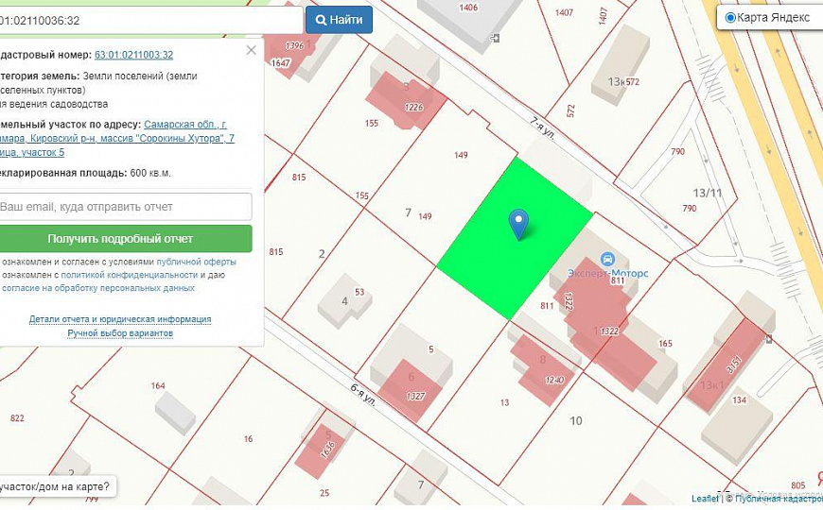Select the Карта Яндекс radio button
The image size is (823, 510).
coord(729,18)
